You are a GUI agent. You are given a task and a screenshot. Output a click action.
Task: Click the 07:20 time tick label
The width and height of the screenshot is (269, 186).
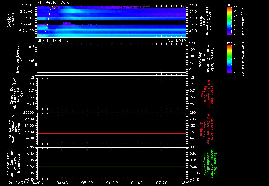click(161, 183)
